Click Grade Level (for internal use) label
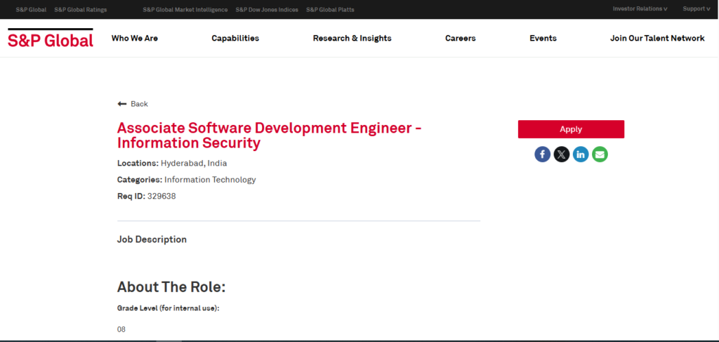Viewport: 719px width, 342px height. (169, 308)
